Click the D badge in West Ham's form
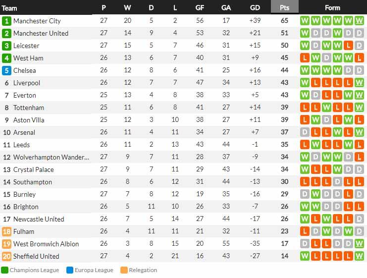 point(327,58)
